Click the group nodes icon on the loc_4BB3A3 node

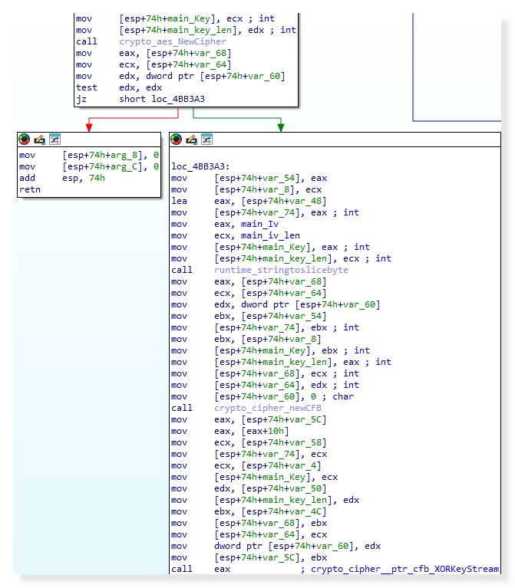(x=206, y=140)
